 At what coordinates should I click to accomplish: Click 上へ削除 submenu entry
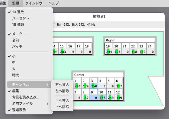[x=62, y=107]
